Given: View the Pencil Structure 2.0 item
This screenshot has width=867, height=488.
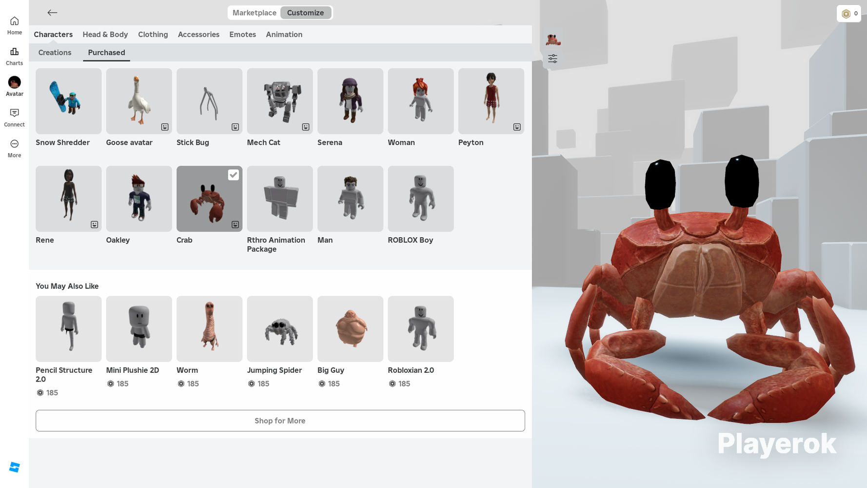Looking at the screenshot, I should coord(68,329).
